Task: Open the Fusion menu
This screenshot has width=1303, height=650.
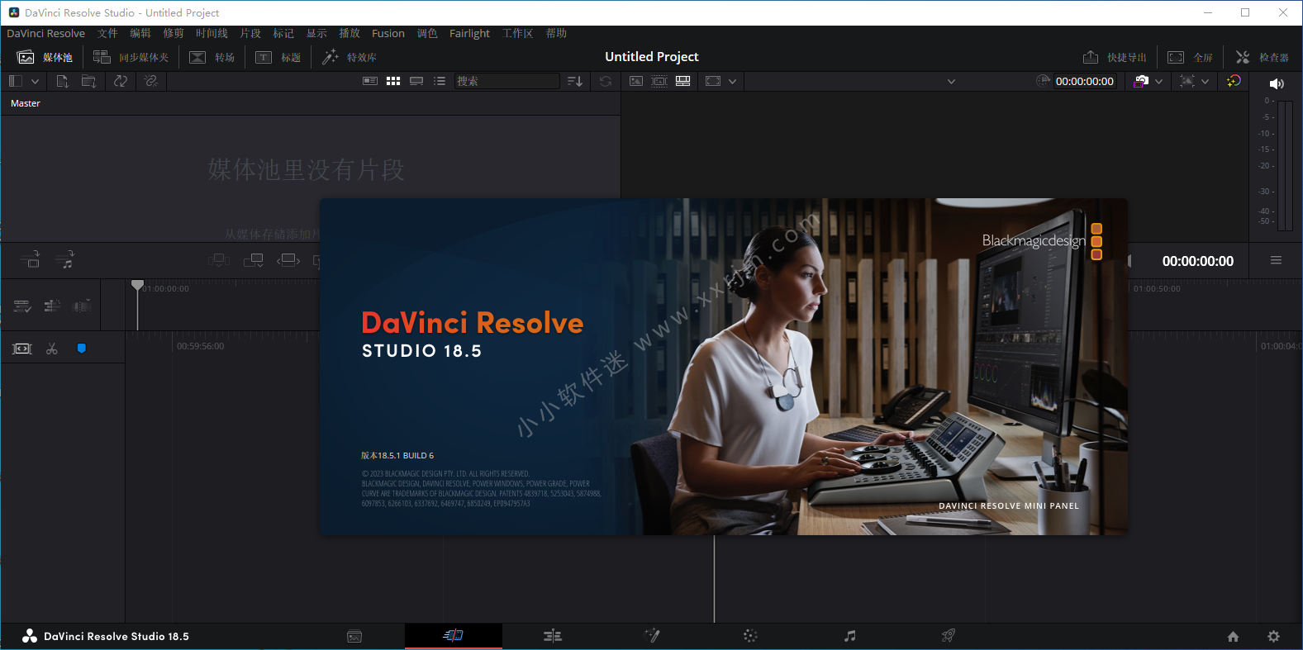Action: (x=388, y=34)
